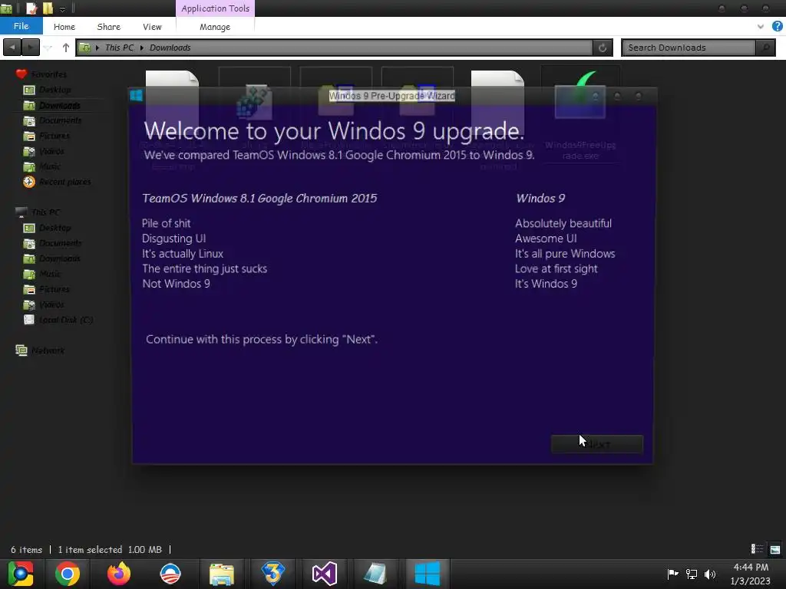The height and width of the screenshot is (589, 786).
Task: Go back using the Explorer back arrow
Action: (x=12, y=48)
